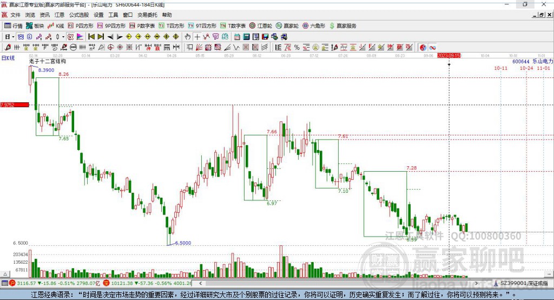The width and height of the screenshot is (554, 300).
Task: Select the percent % retracement tool
Action: [x=297, y=48]
